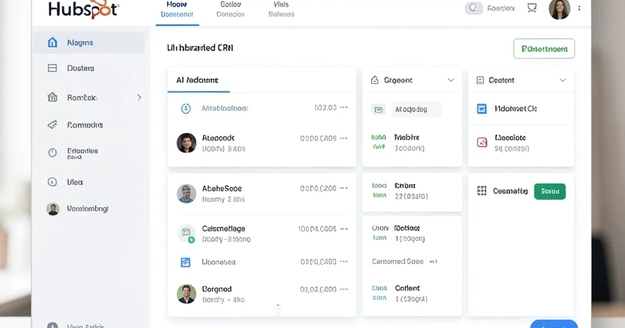
Task: Expand the sidebar item with the right chevron
Action: tap(139, 97)
